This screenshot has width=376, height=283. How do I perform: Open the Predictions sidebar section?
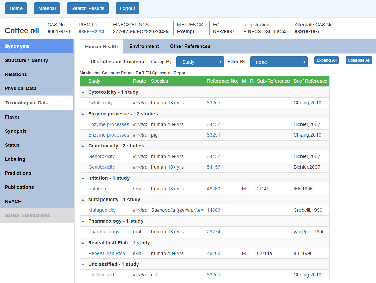click(37, 173)
